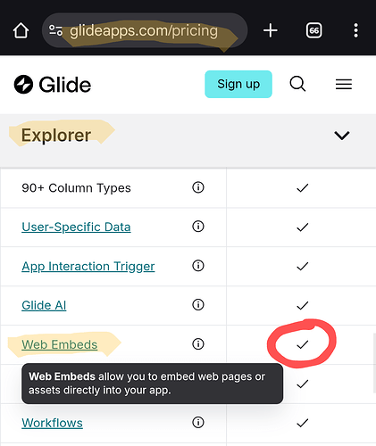
Task: Open the Glide AI link
Action: click(44, 305)
